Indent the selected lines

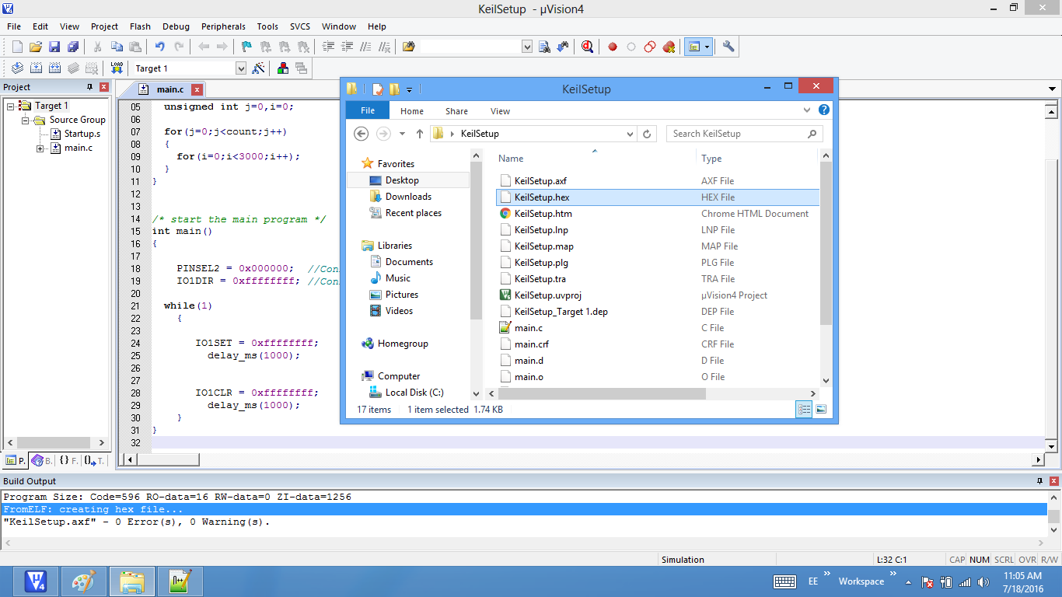coord(328,47)
